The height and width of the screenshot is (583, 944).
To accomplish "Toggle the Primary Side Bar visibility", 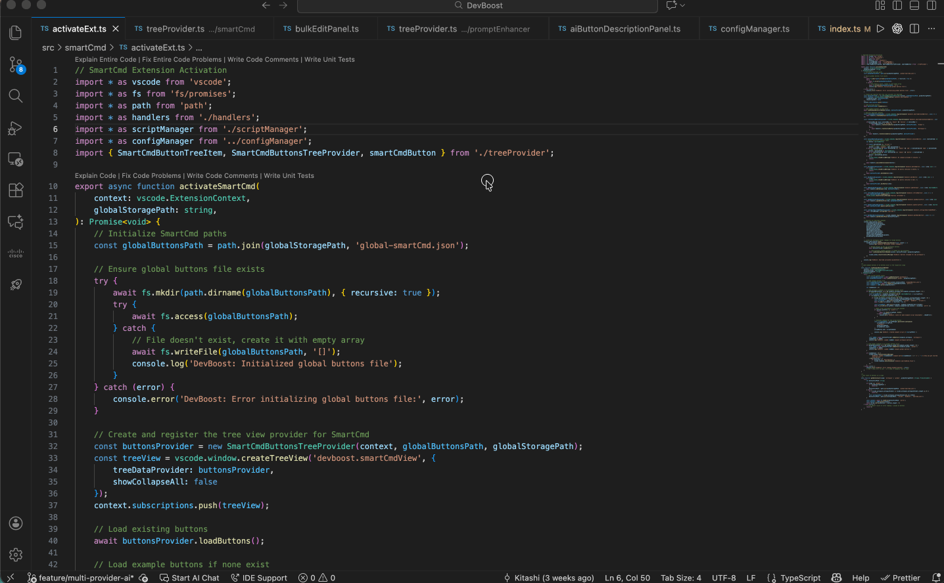I will pyautogui.click(x=897, y=5).
